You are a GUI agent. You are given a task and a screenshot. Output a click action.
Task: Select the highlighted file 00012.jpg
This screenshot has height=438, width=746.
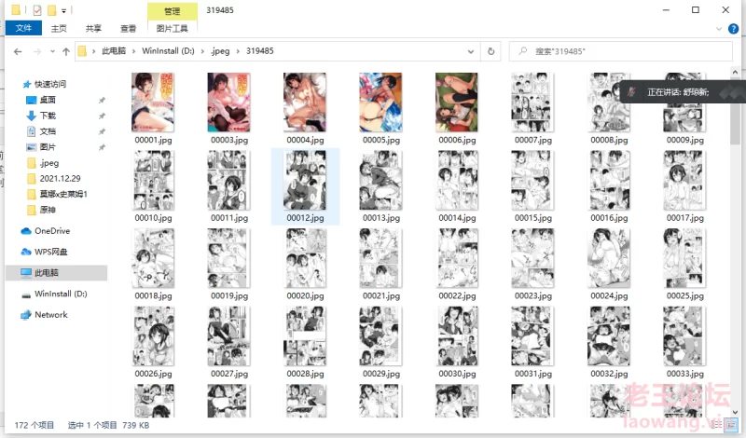click(x=305, y=186)
